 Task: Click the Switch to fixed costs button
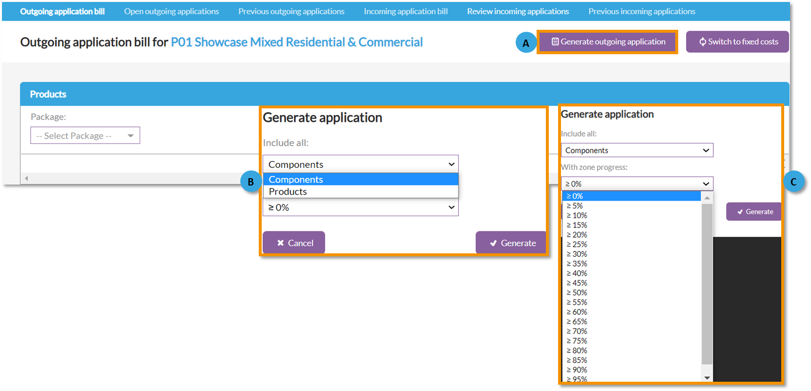737,42
